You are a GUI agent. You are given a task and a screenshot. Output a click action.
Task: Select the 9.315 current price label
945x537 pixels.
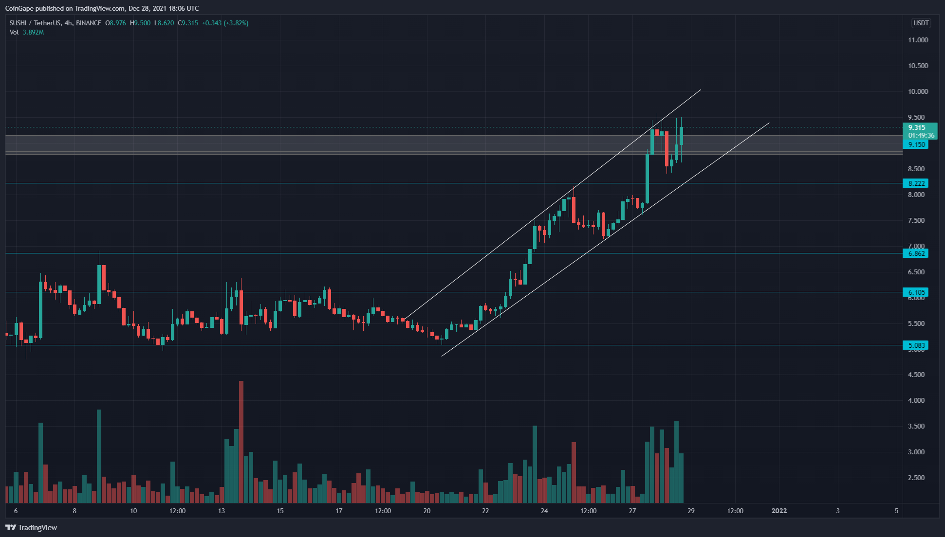coord(917,127)
